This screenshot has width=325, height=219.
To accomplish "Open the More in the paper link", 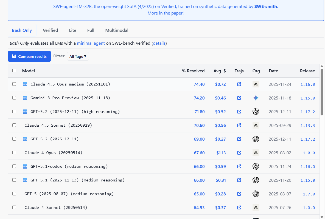I will pos(166,13).
